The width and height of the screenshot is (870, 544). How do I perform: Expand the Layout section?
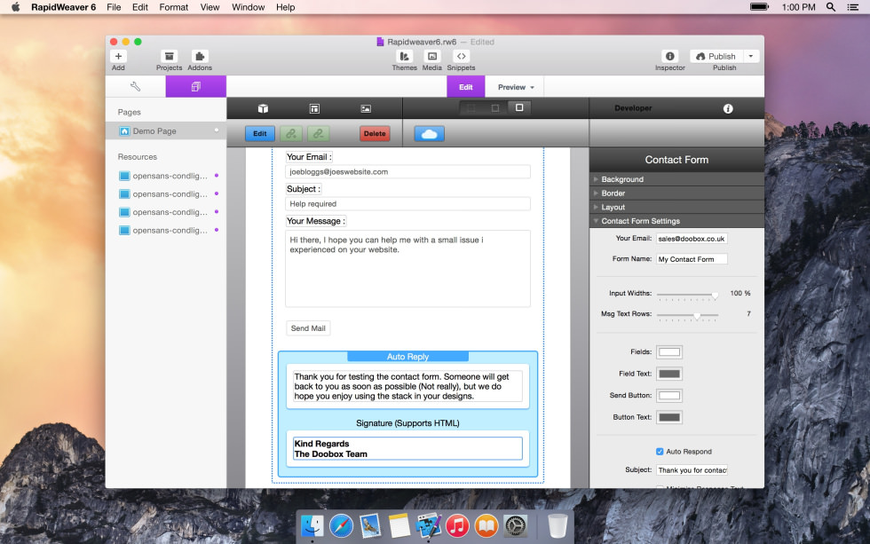(x=676, y=207)
